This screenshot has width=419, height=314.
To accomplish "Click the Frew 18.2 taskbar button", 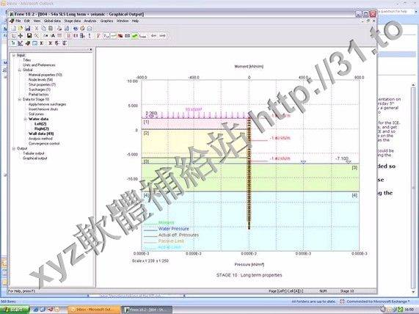I will pos(147,310).
